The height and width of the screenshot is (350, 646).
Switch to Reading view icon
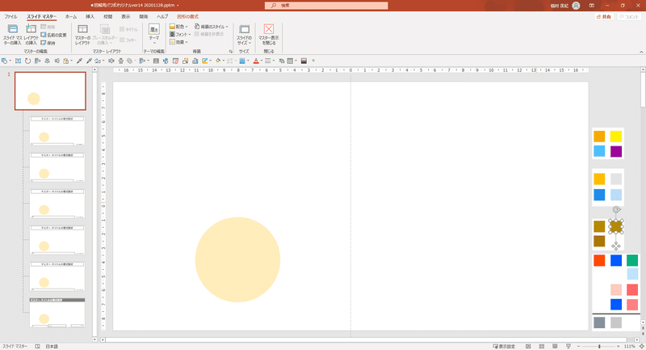(x=555, y=346)
